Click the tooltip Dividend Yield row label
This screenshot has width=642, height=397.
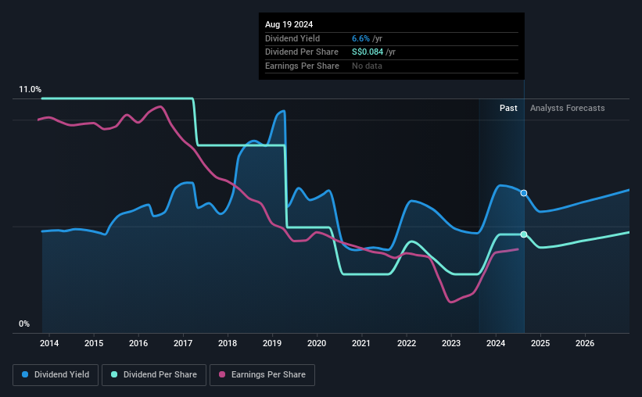[292, 38]
